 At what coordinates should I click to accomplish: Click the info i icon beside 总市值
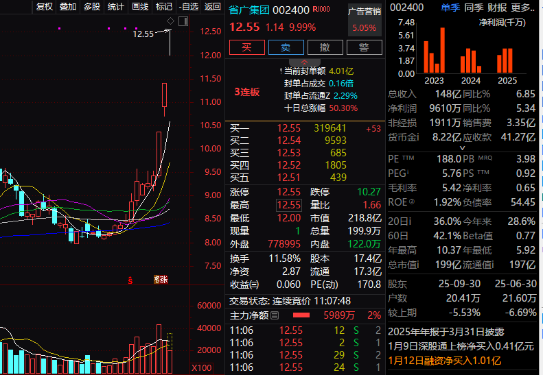pos(417,265)
